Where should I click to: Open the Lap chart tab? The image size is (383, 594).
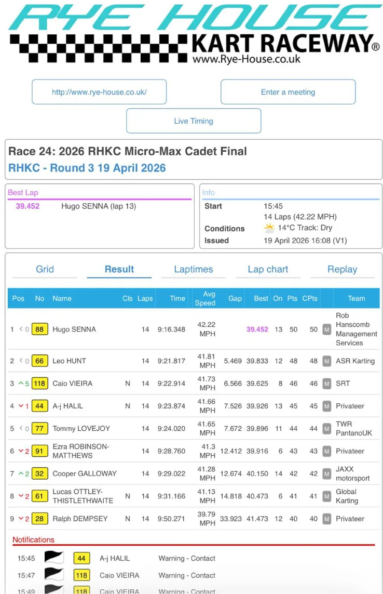click(x=268, y=269)
